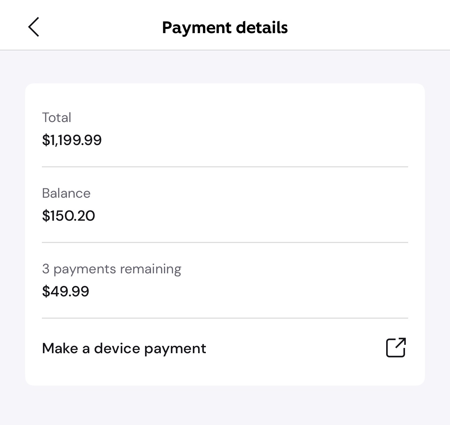Click the external link icon for device payment
The height and width of the screenshot is (425, 450).
[x=396, y=348]
